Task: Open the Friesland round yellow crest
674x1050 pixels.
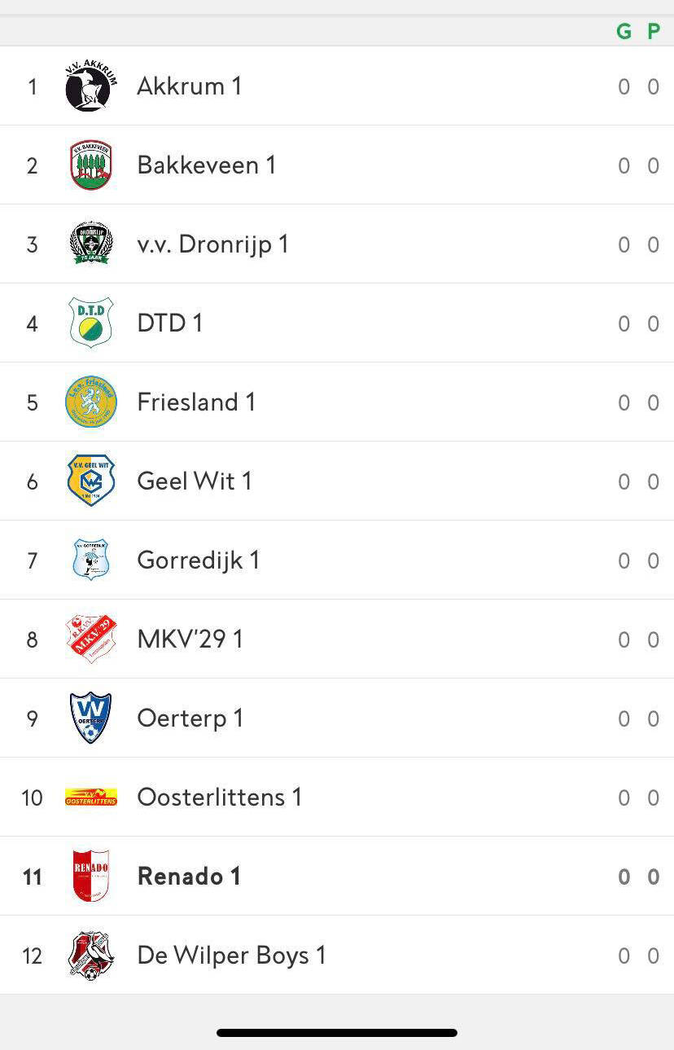Action: [x=90, y=402]
